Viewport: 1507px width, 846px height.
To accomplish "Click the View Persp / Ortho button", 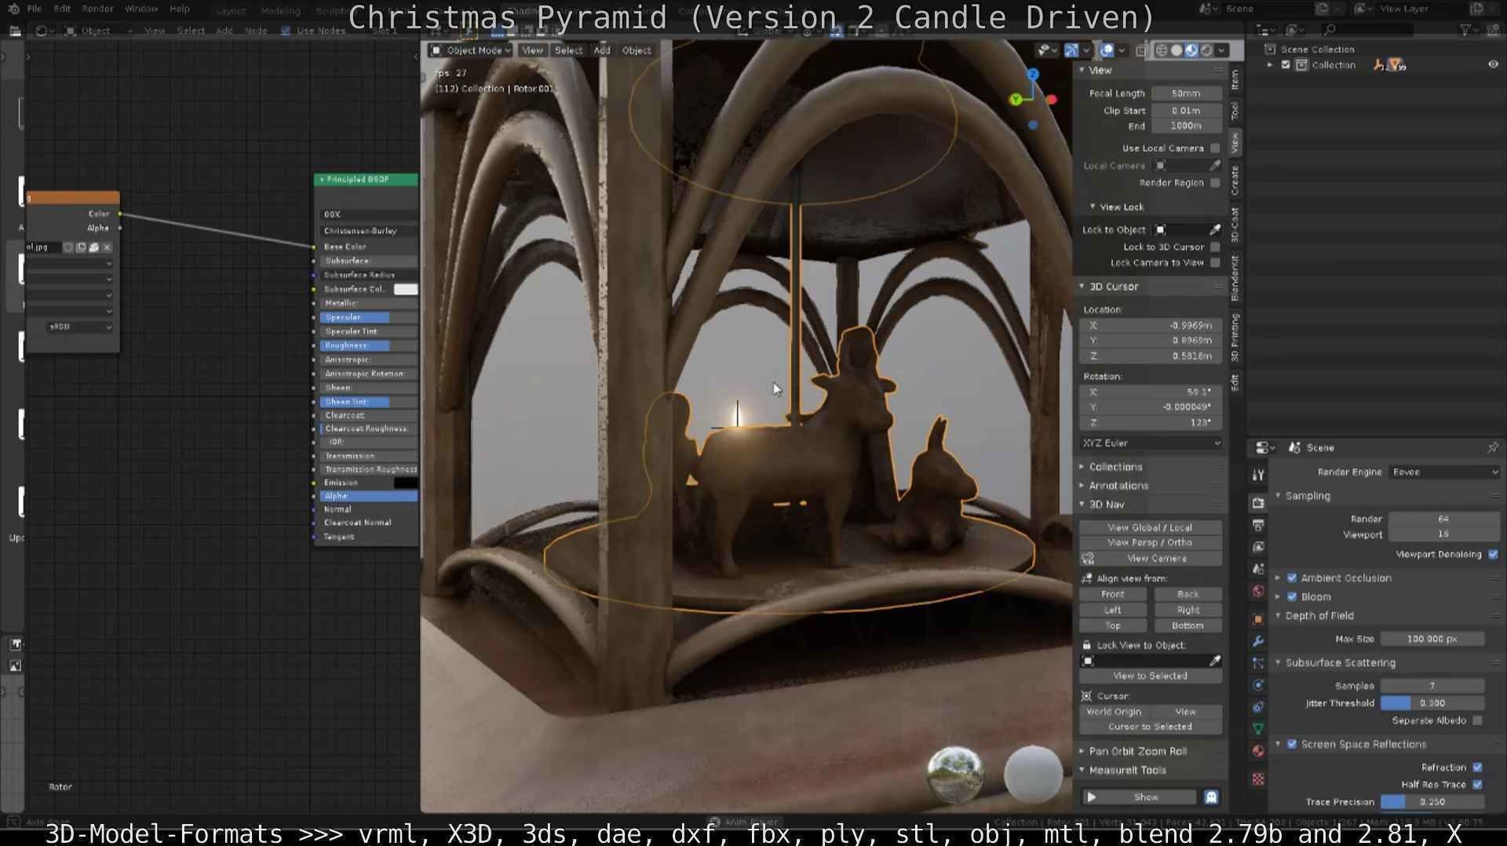I will pyautogui.click(x=1150, y=543).
